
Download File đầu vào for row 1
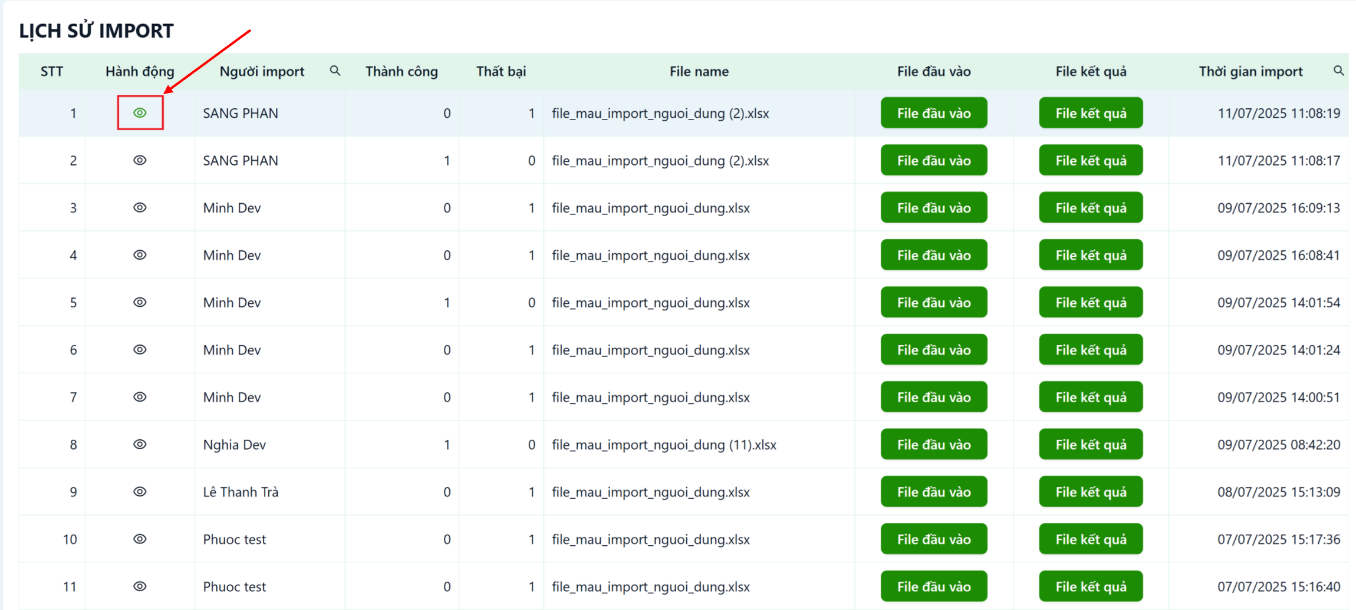[x=934, y=113]
